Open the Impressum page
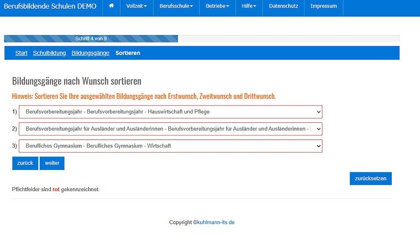Viewport: 420px width, 240px height. coord(323,6)
